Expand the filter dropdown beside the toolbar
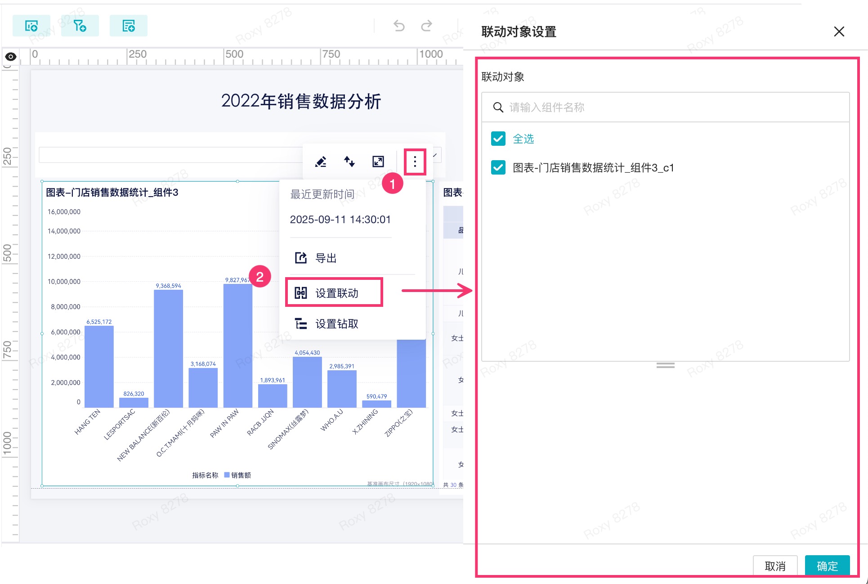Viewport: 868px width, 584px height. click(x=435, y=155)
